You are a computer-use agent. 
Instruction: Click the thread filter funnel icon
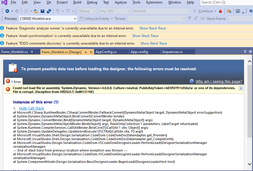(190, 19)
